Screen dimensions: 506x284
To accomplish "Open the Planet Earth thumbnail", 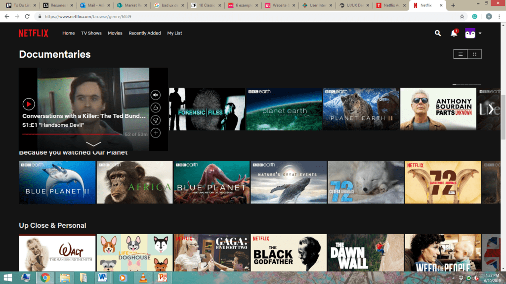I will click(x=284, y=109).
